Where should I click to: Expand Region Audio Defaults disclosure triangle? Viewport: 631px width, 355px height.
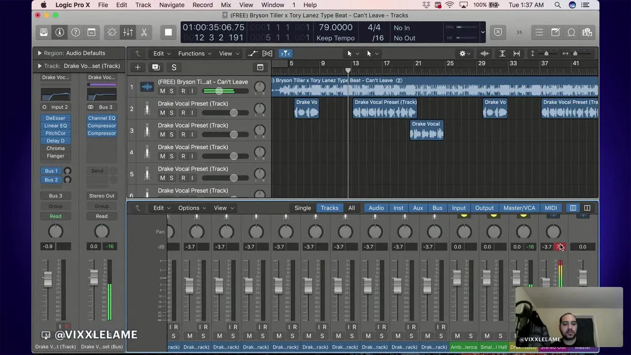pyautogui.click(x=39, y=53)
